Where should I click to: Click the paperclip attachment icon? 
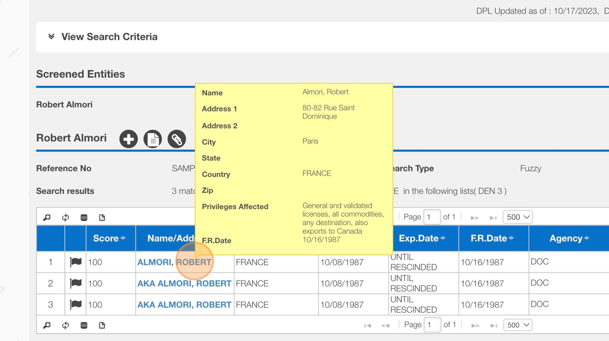pos(177,139)
